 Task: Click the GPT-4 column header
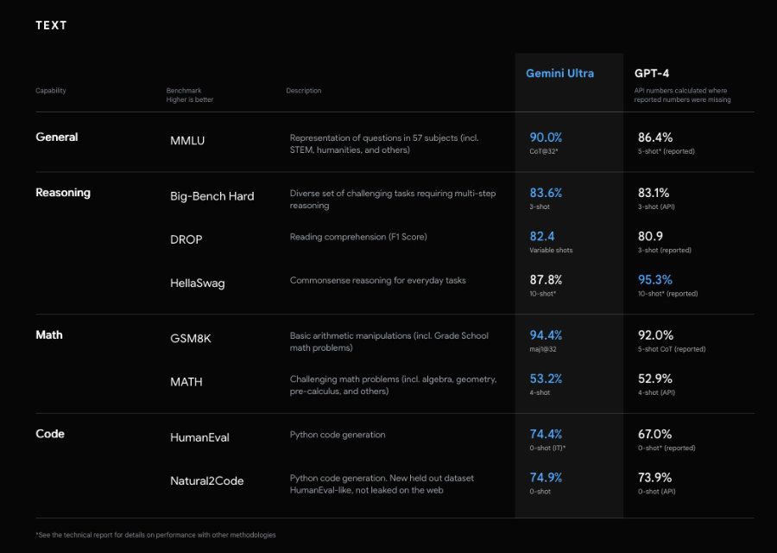coord(653,73)
